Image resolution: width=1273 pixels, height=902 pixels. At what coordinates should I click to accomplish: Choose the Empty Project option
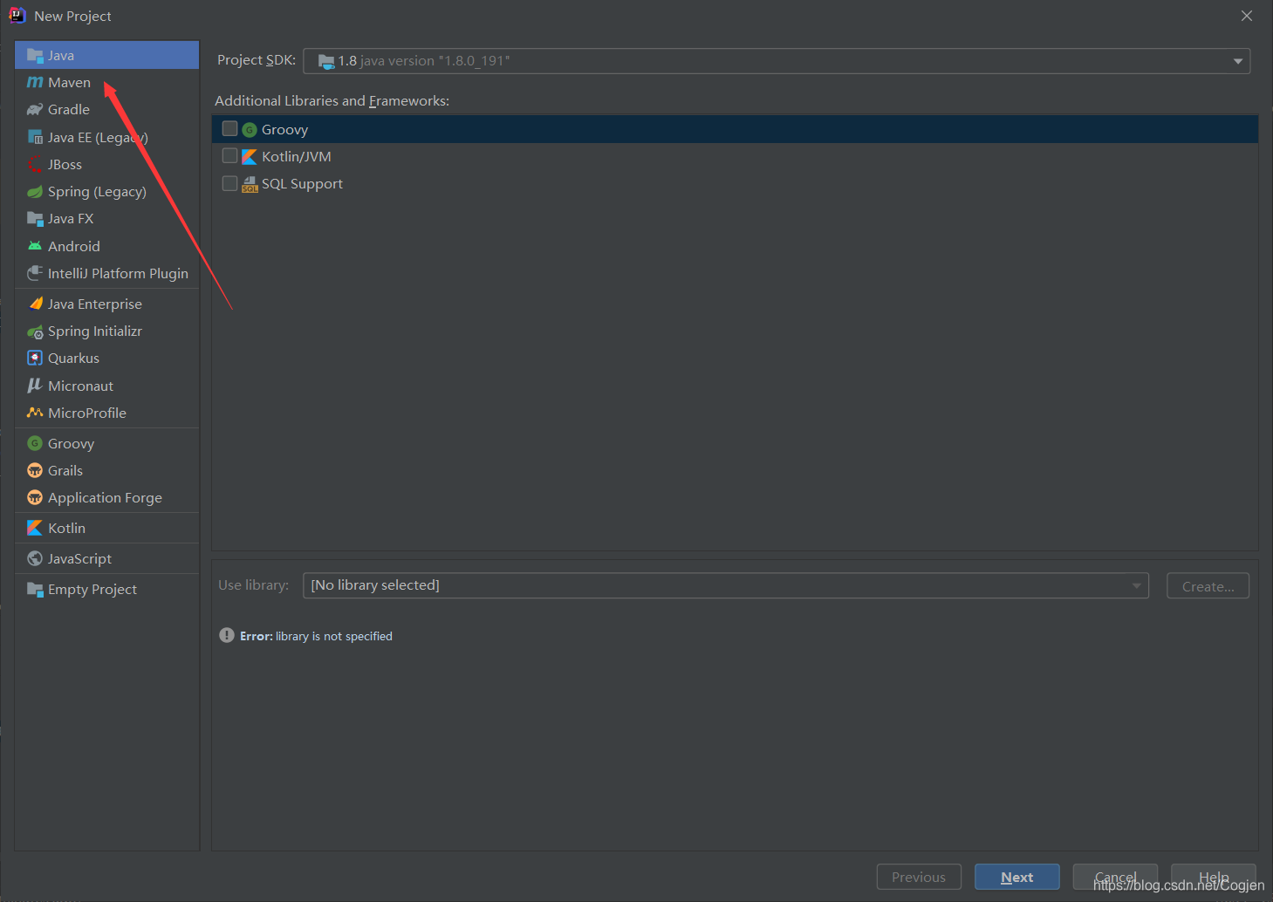107,589
